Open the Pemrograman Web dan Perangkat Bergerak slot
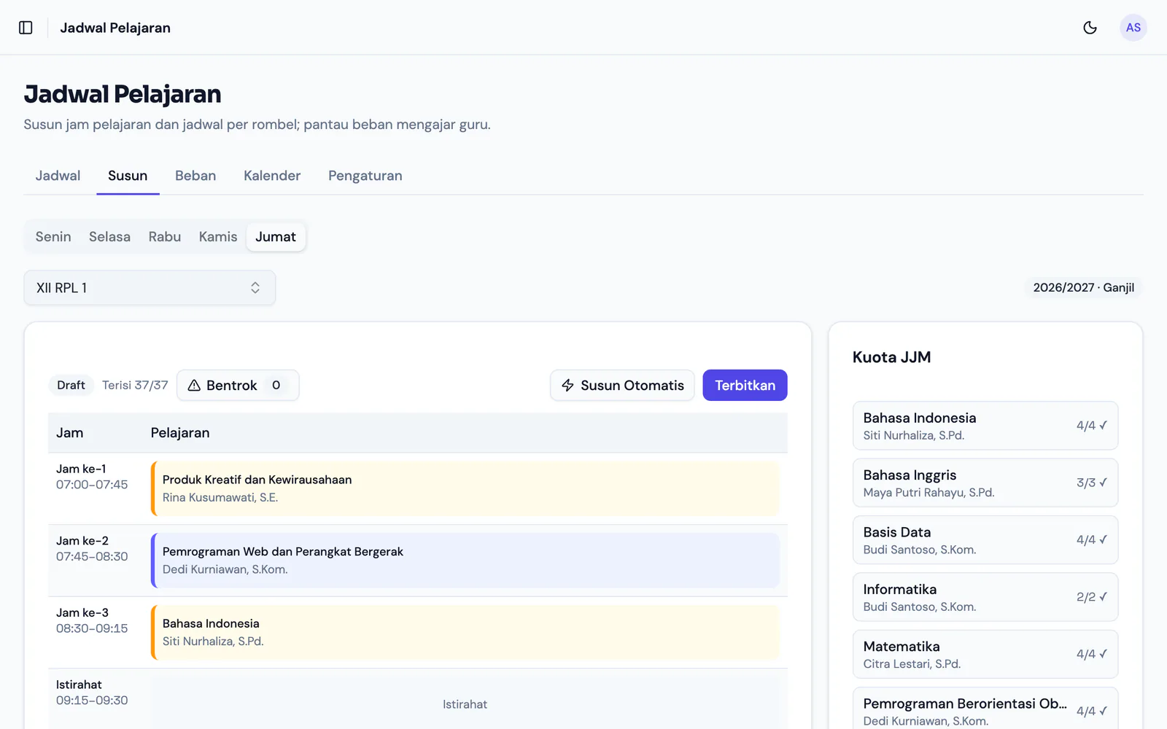Screen dimensions: 1167x729 tap(465, 561)
